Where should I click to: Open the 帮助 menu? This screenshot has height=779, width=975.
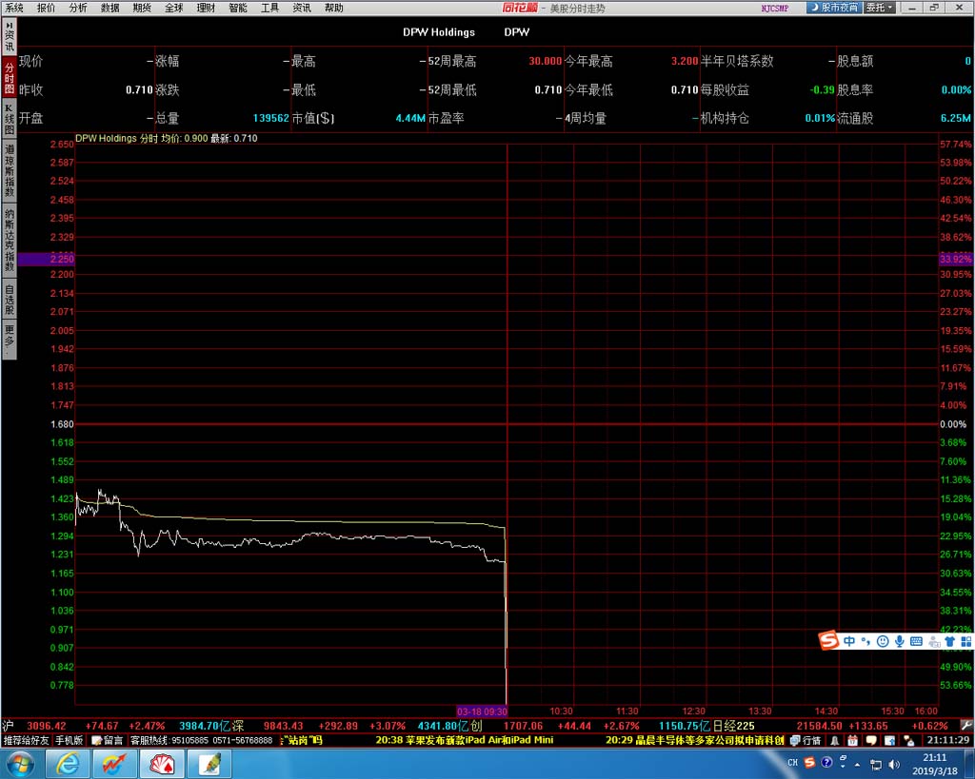[334, 8]
